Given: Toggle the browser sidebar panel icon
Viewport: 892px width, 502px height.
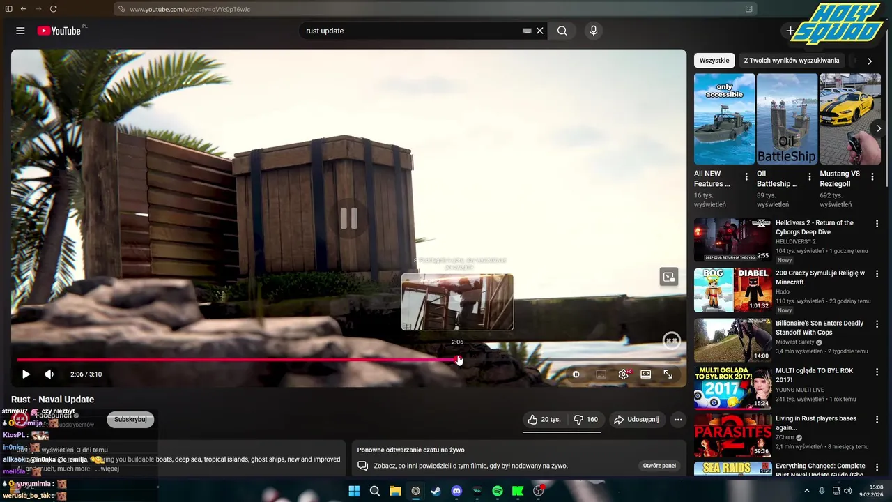Looking at the screenshot, I should coord(8,9).
